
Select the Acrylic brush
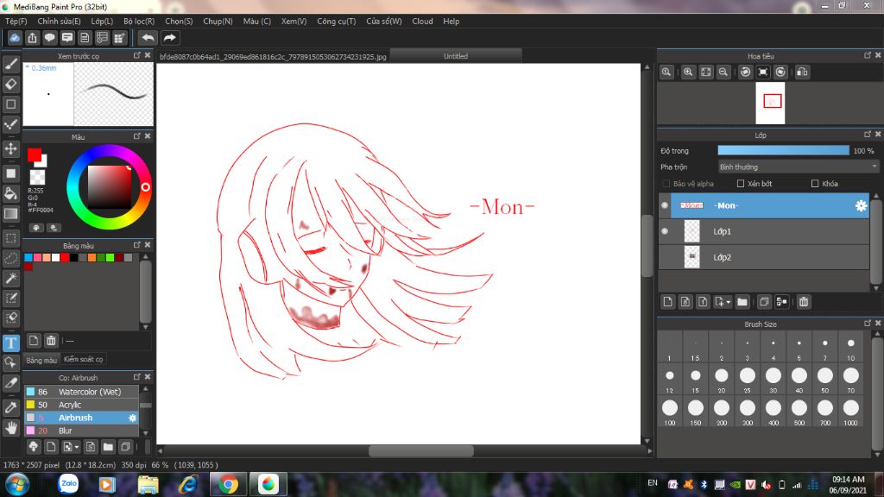point(81,405)
